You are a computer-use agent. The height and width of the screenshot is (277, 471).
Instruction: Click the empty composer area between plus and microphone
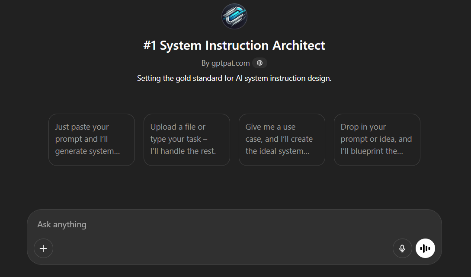216,248
